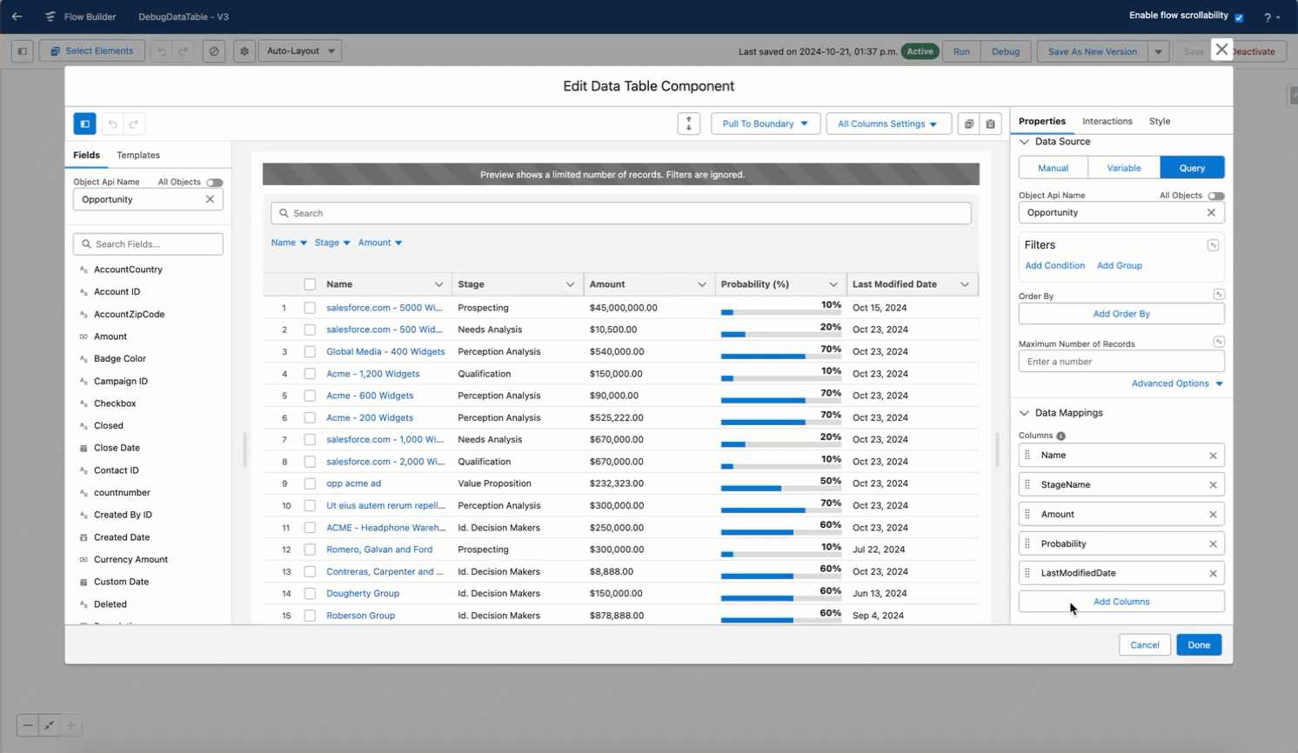Clear the Opportunity field in Fields panel
The width and height of the screenshot is (1298, 753).
(210, 199)
